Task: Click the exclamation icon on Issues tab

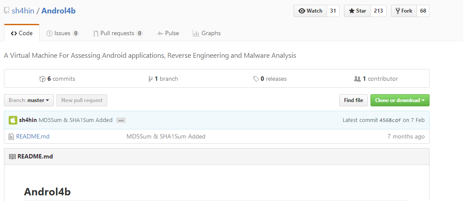Action: tap(50, 33)
